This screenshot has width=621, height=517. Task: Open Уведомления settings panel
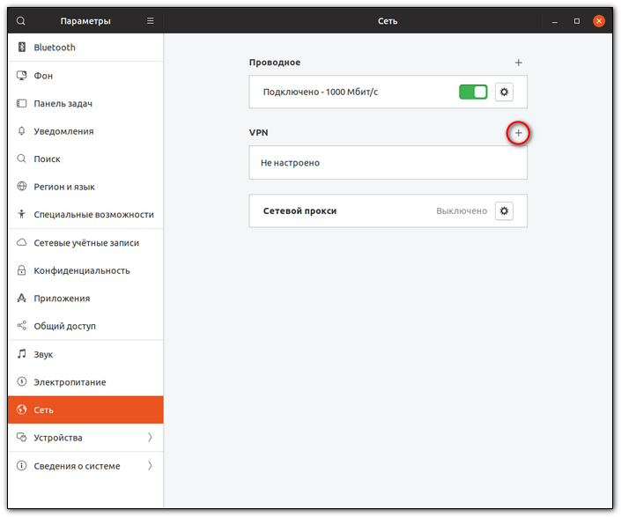pos(63,131)
